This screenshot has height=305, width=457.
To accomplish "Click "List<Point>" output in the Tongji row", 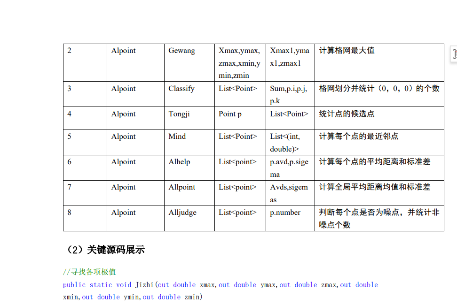I will click(x=289, y=114).
